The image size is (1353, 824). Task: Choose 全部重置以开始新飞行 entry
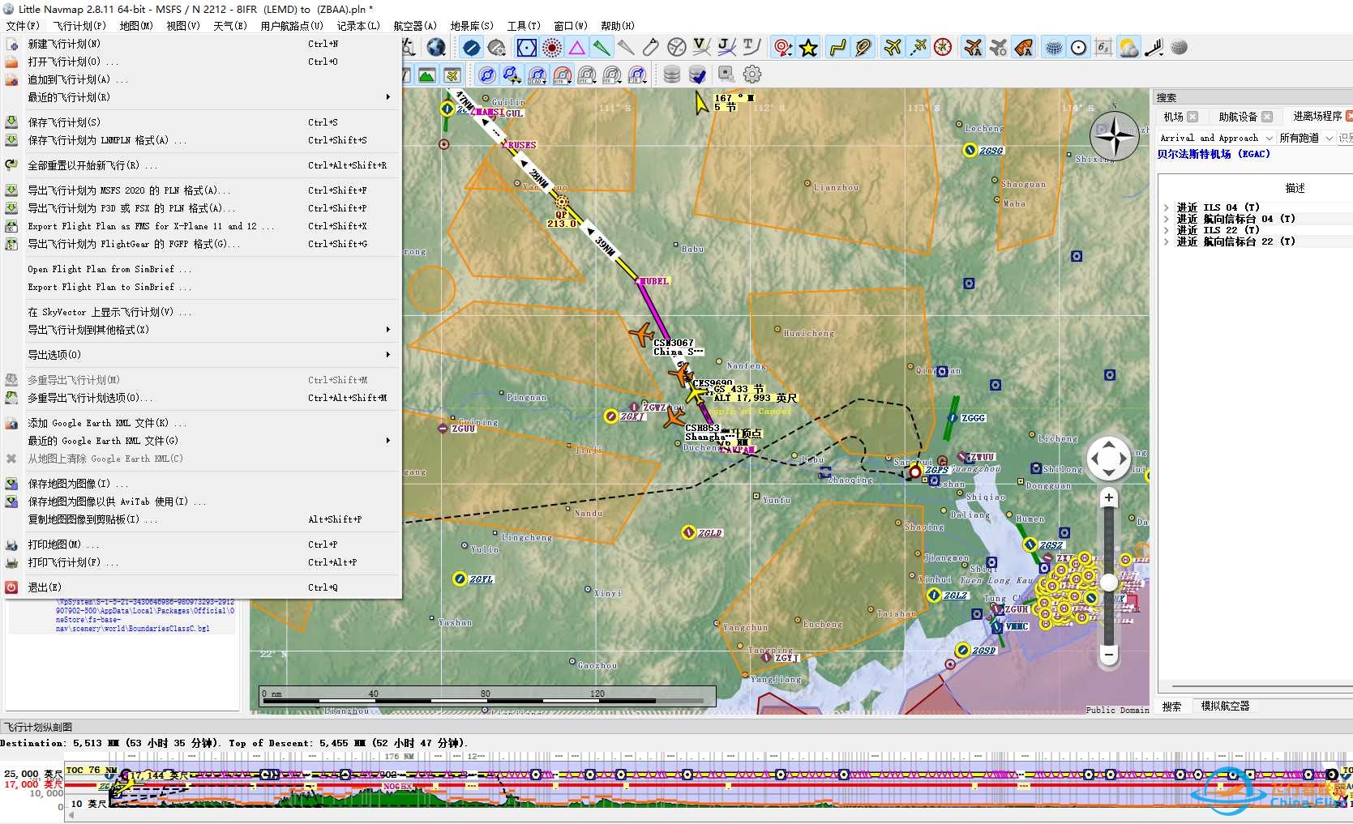click(x=201, y=165)
